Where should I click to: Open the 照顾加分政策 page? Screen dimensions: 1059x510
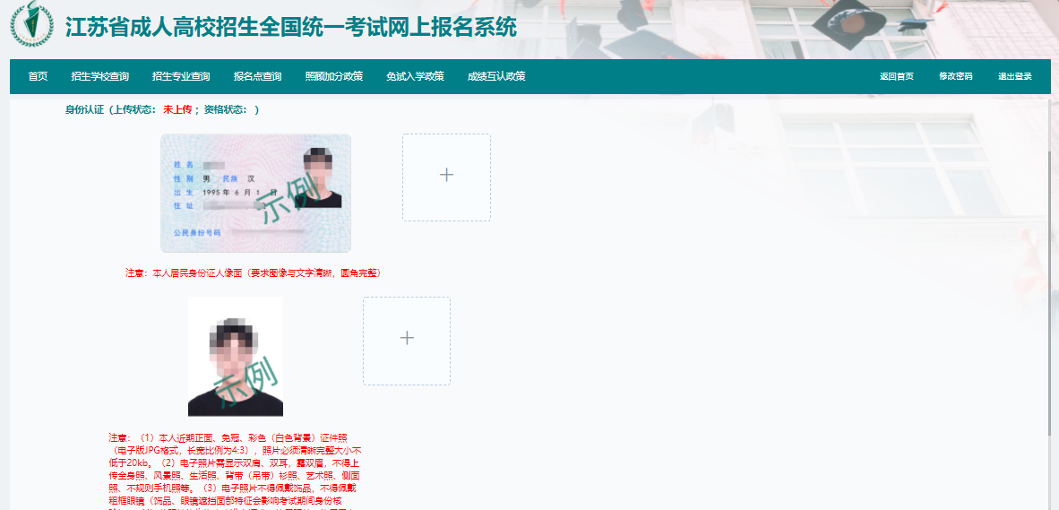click(333, 77)
